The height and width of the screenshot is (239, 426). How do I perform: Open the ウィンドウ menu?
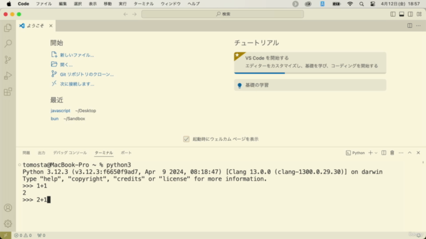(170, 4)
